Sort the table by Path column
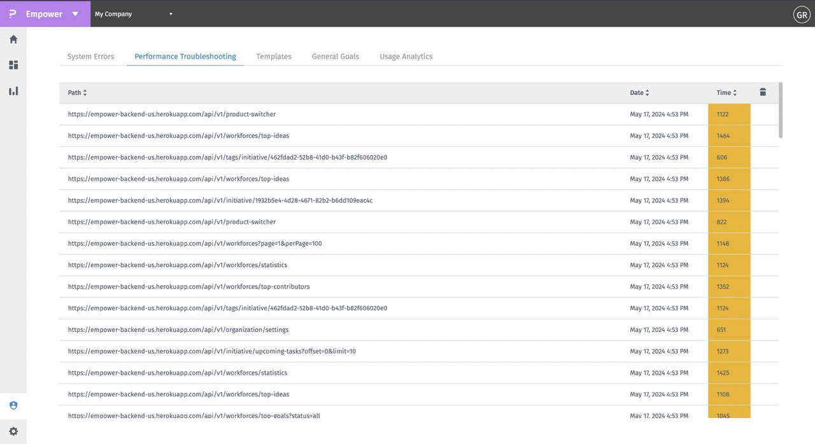This screenshot has height=444, width=815. pyautogui.click(x=77, y=93)
